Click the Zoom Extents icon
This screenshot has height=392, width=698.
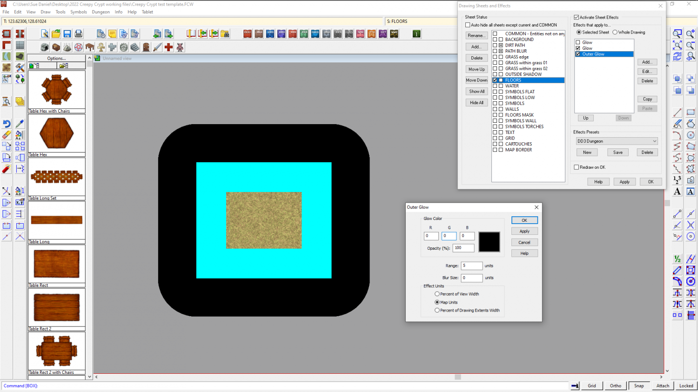(x=678, y=45)
